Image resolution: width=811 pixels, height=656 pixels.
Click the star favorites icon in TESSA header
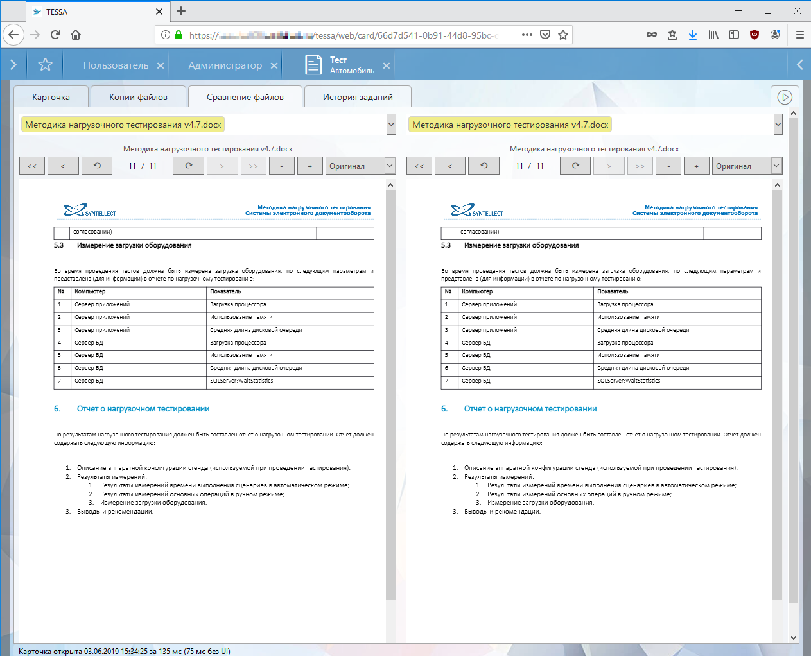point(45,65)
